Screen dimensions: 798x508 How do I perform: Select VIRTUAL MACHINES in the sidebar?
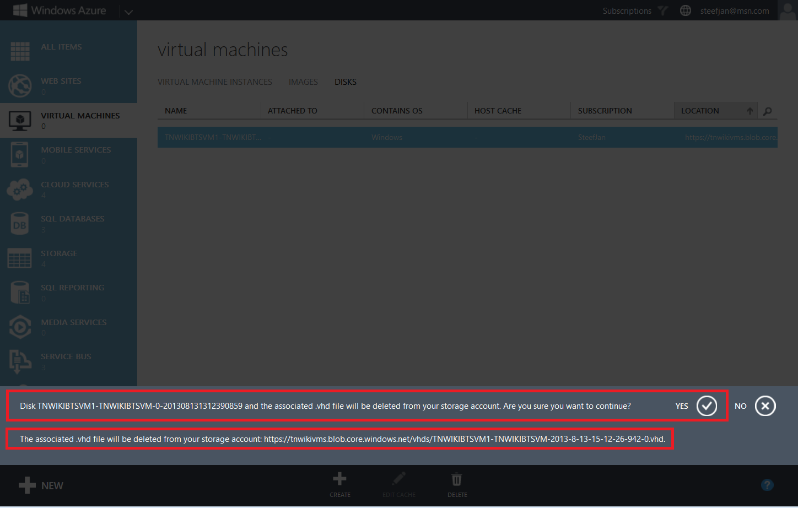80,116
